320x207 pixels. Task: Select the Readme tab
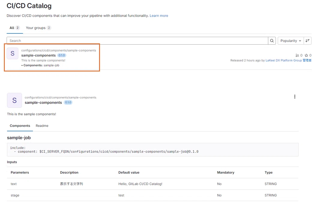point(42,126)
